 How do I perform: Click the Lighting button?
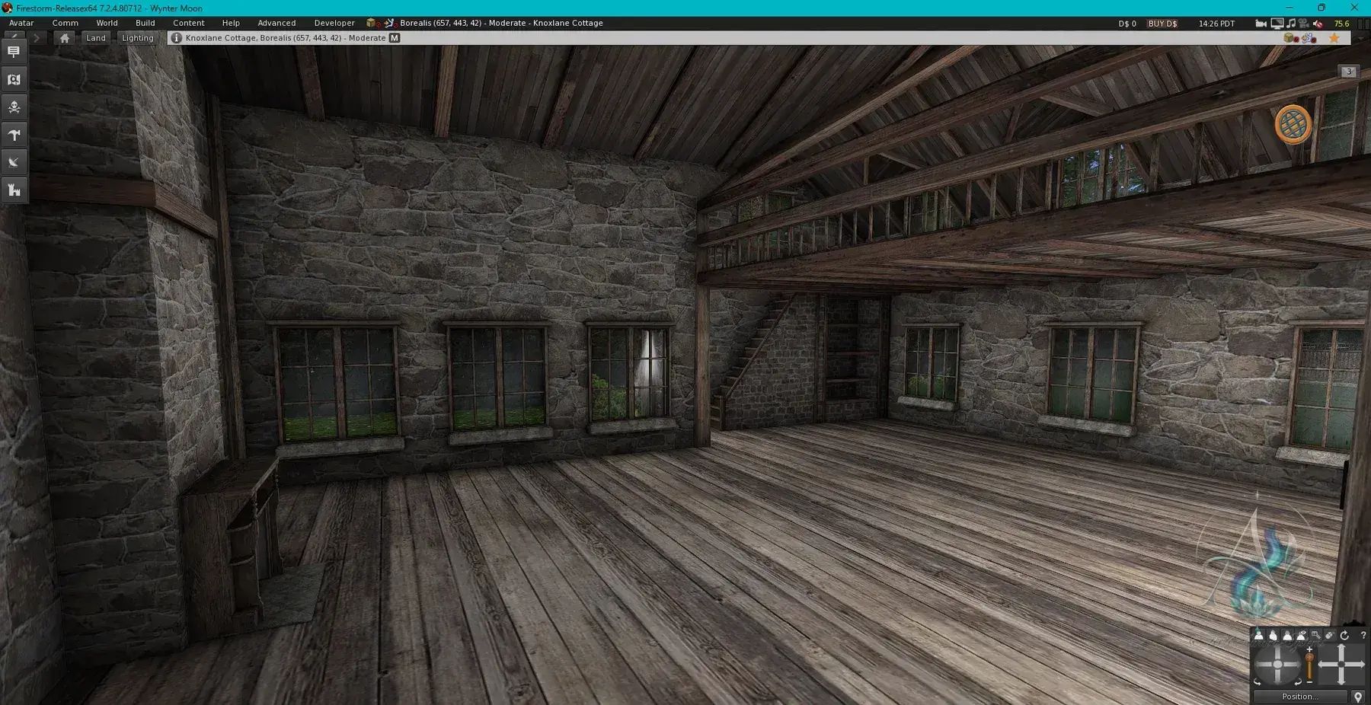pyautogui.click(x=138, y=38)
